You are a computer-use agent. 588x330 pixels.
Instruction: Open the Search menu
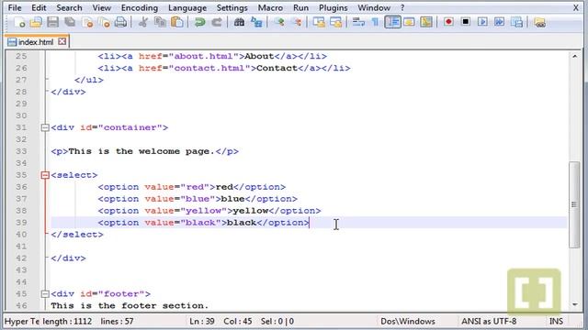[69, 8]
